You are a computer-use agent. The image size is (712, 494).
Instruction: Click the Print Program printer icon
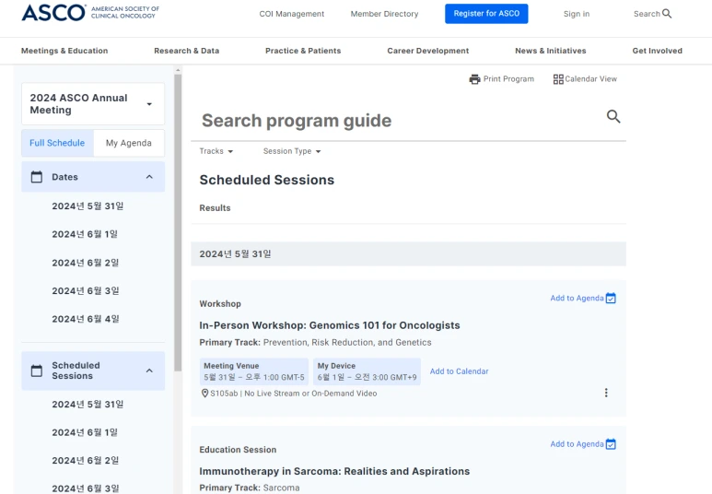pos(474,79)
